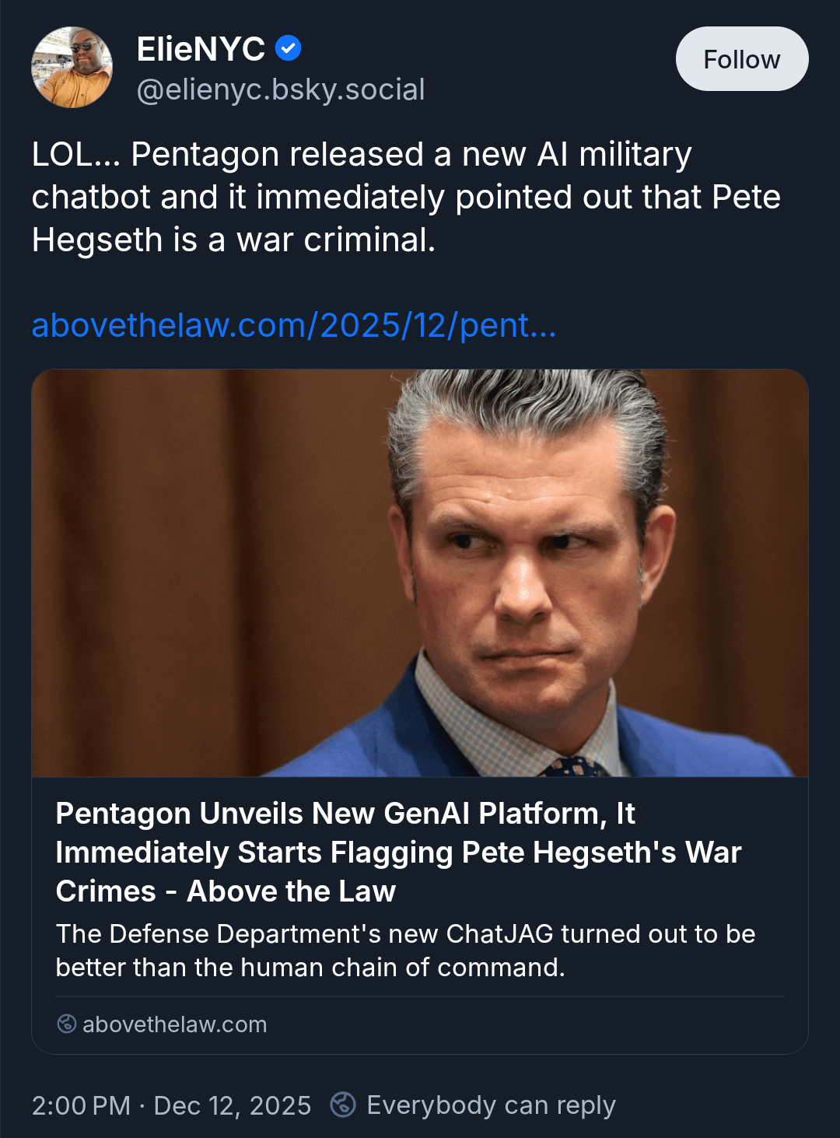Open ElieNYC's profile avatar
This screenshot has height=1138, width=840.
click(x=72, y=68)
